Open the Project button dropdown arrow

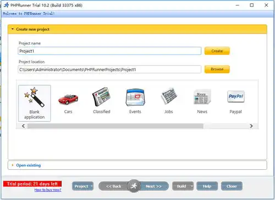pos(91,186)
